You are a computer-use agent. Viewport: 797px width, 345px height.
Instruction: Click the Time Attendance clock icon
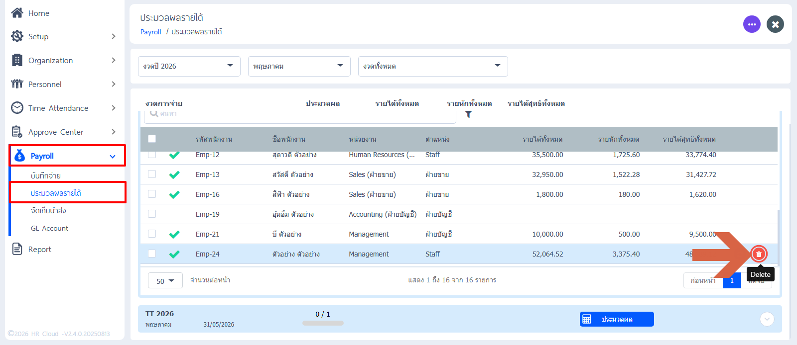tap(17, 108)
